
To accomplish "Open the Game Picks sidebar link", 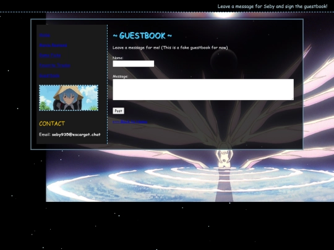I will [x=50, y=56].
